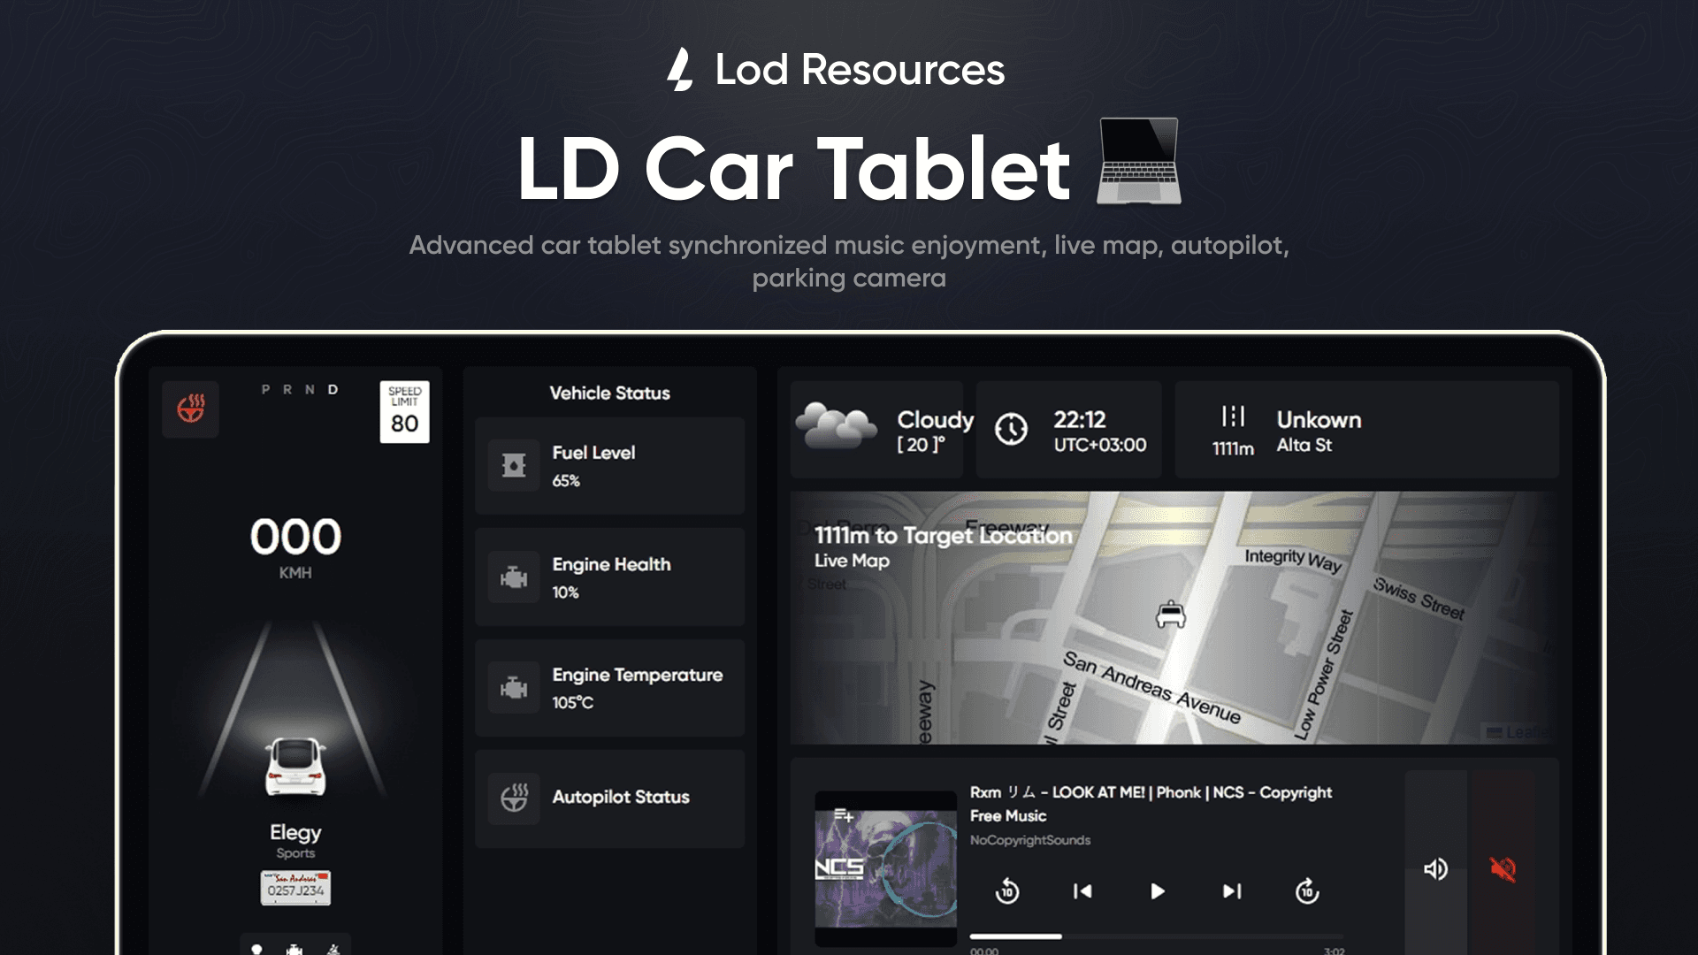The width and height of the screenshot is (1698, 955).
Task: Click the music progress bar
Action: 1155,936
